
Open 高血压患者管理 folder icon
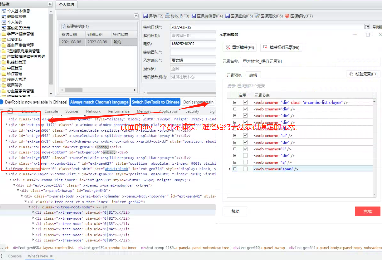point(4,45)
